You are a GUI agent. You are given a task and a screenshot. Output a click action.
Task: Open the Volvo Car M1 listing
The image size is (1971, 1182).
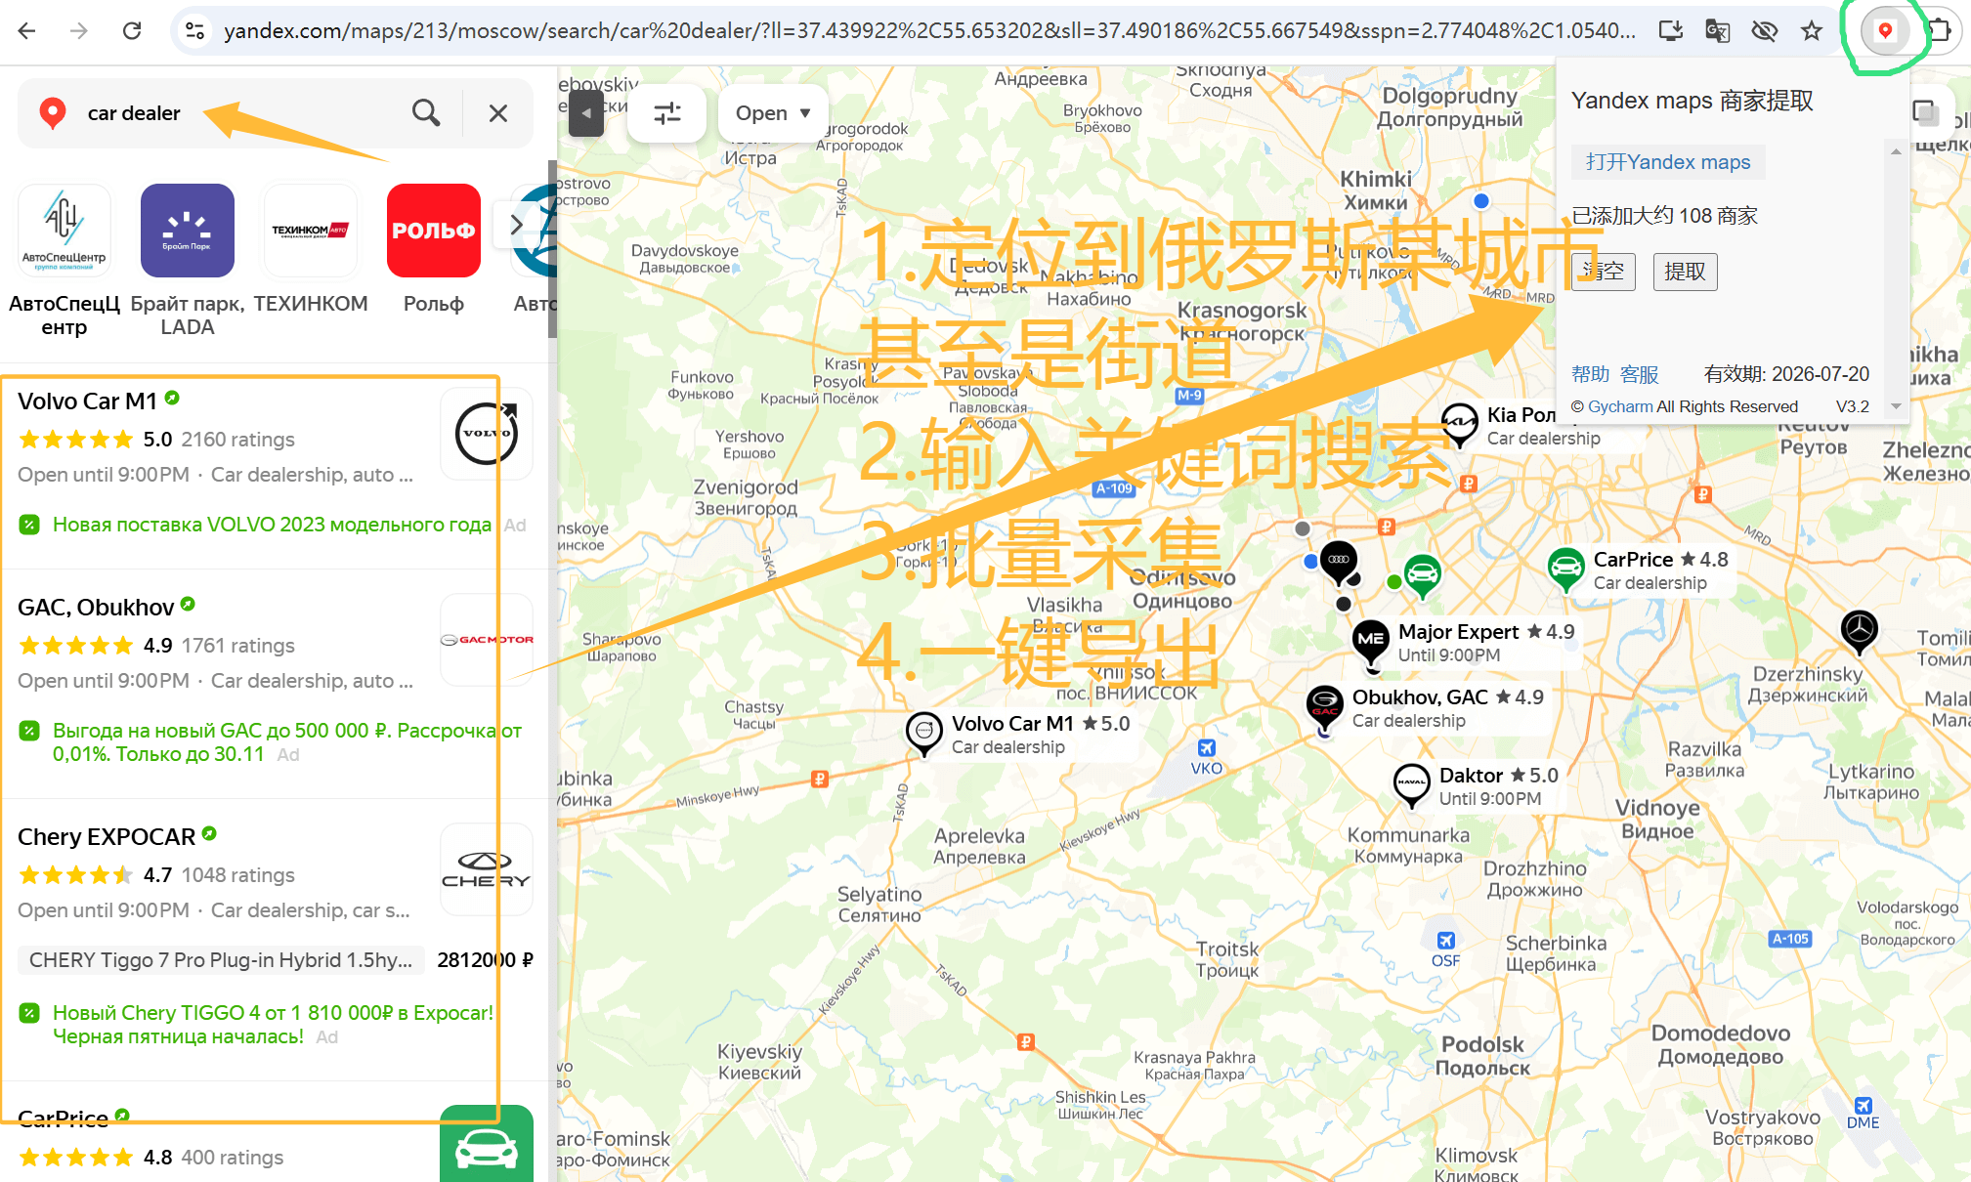click(87, 401)
